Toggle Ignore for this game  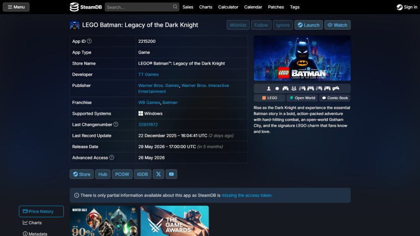(283, 25)
